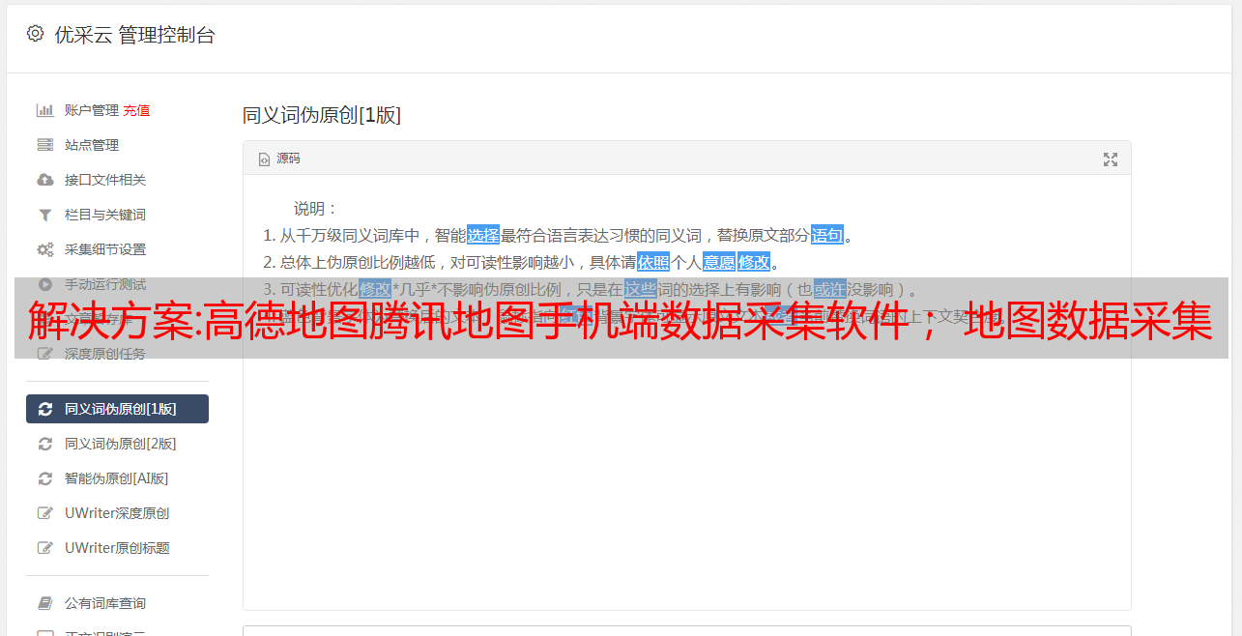This screenshot has height=636, width=1242.
Task: Click highlighted word 选择 in text
Action: (483, 235)
